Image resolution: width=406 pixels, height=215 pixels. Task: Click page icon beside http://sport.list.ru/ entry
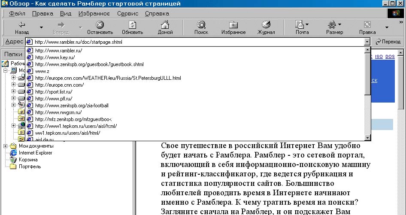30,92
